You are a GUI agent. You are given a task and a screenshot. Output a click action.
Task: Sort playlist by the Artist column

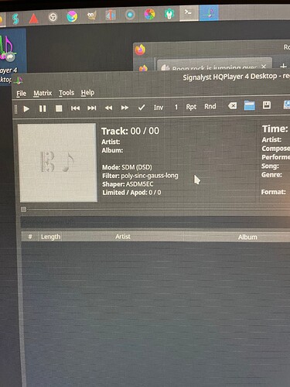click(x=123, y=237)
